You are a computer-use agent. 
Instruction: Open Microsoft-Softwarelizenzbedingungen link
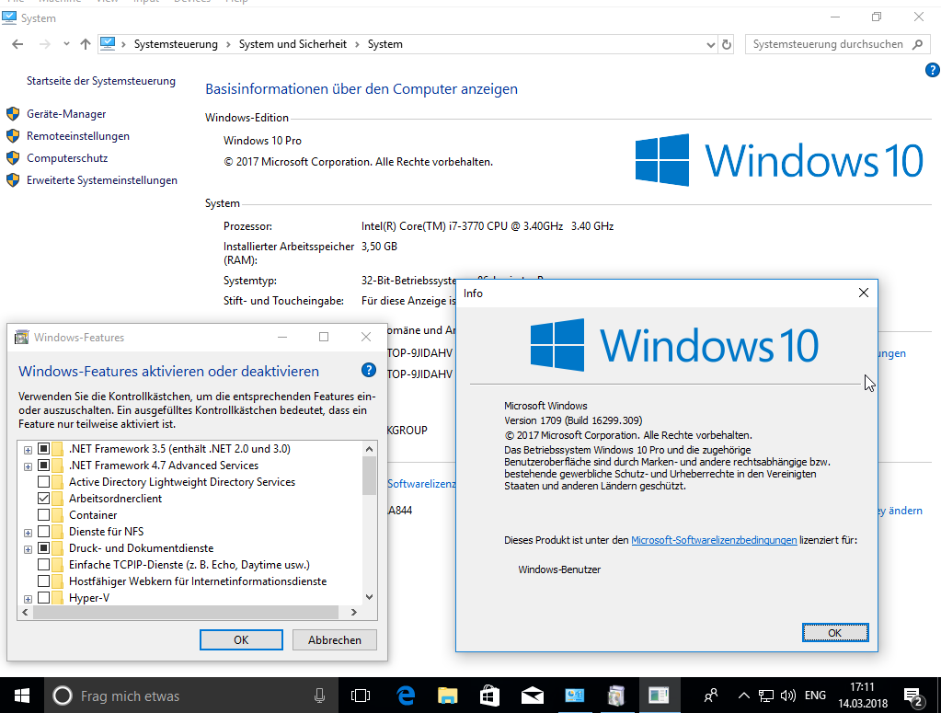(x=714, y=540)
